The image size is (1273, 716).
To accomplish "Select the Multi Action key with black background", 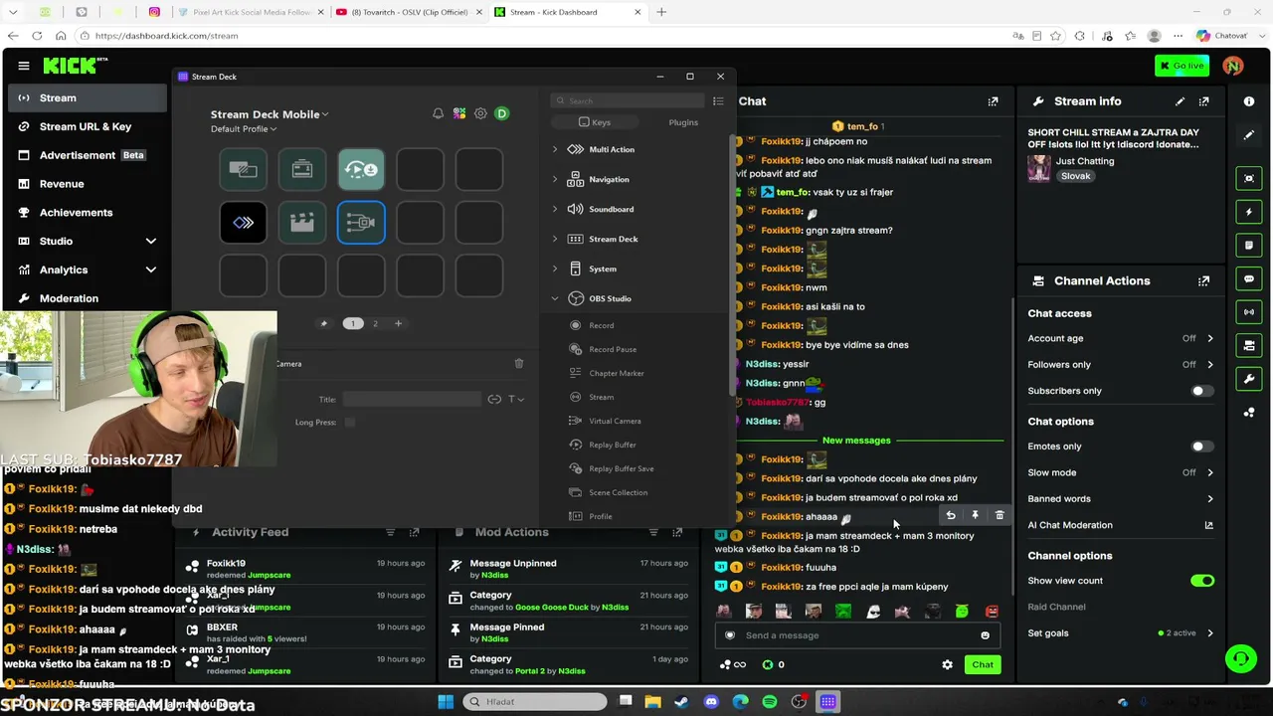I will [x=244, y=222].
